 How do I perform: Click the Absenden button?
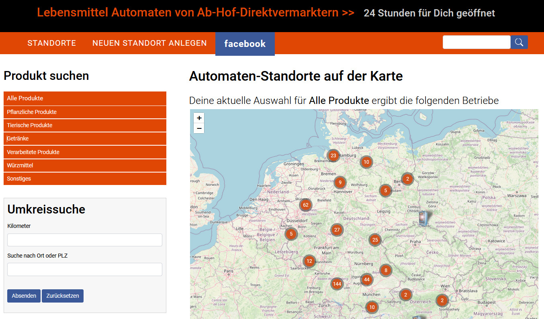(x=24, y=296)
